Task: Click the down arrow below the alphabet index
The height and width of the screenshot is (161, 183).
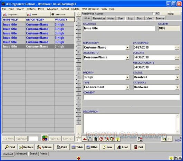Action: click(x=78, y=135)
